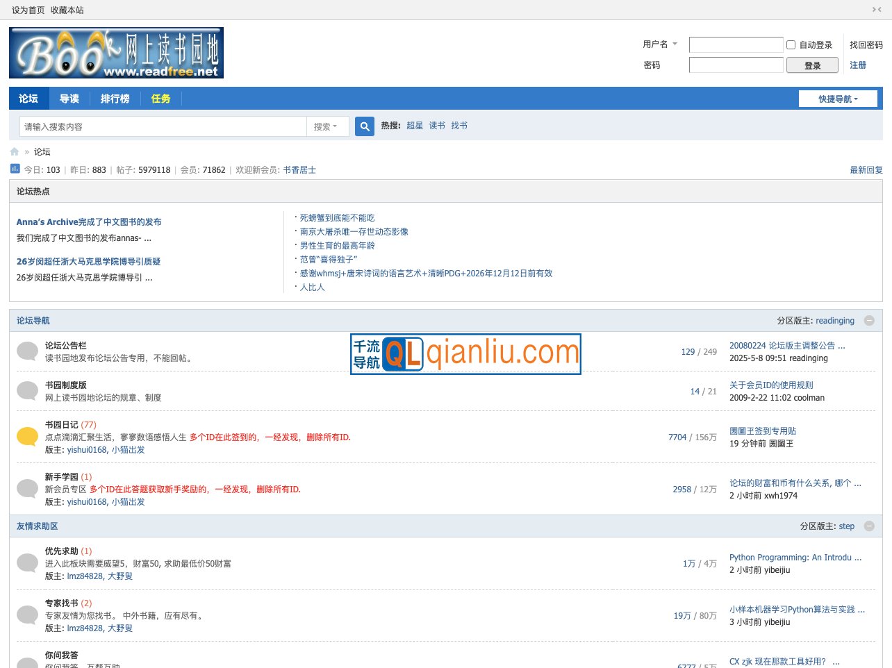Click the 论坛公告栏 gray bubble icon
The image size is (892, 668).
click(27, 351)
